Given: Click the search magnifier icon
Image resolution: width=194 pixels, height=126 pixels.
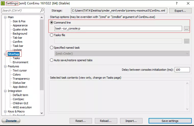Looking at the screenshot, I should (42, 10).
